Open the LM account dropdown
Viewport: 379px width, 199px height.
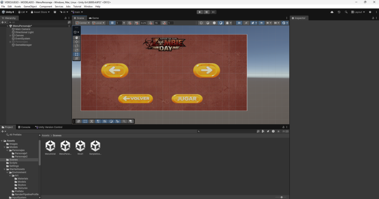click(x=23, y=12)
